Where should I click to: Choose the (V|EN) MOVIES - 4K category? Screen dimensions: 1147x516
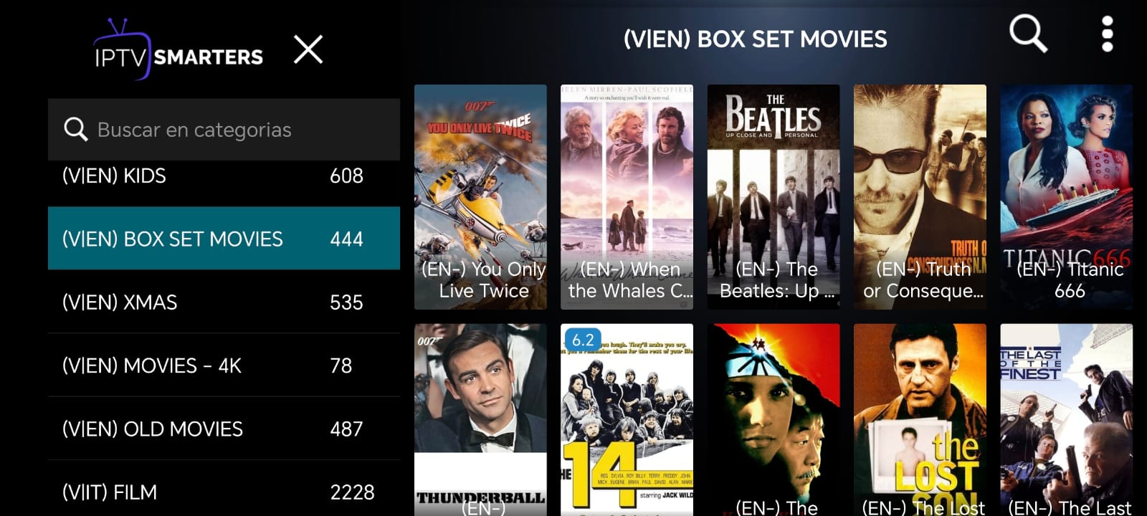point(224,365)
